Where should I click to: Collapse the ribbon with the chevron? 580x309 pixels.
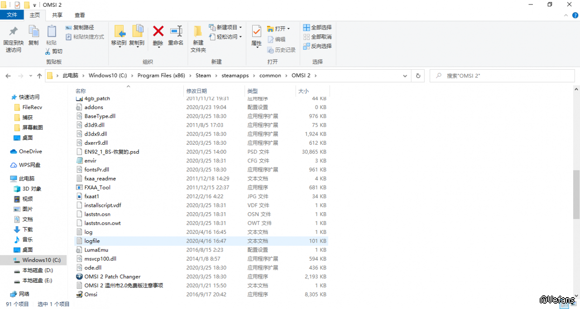click(x=565, y=15)
